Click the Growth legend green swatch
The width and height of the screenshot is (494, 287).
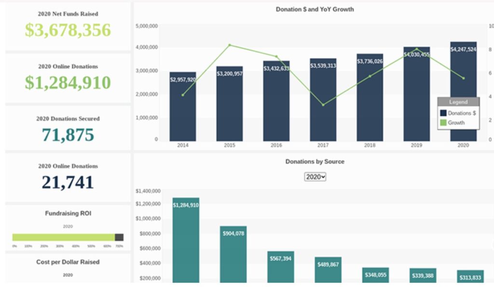[443, 123]
